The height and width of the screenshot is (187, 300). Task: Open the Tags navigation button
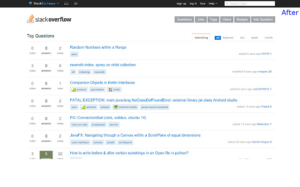(213, 20)
